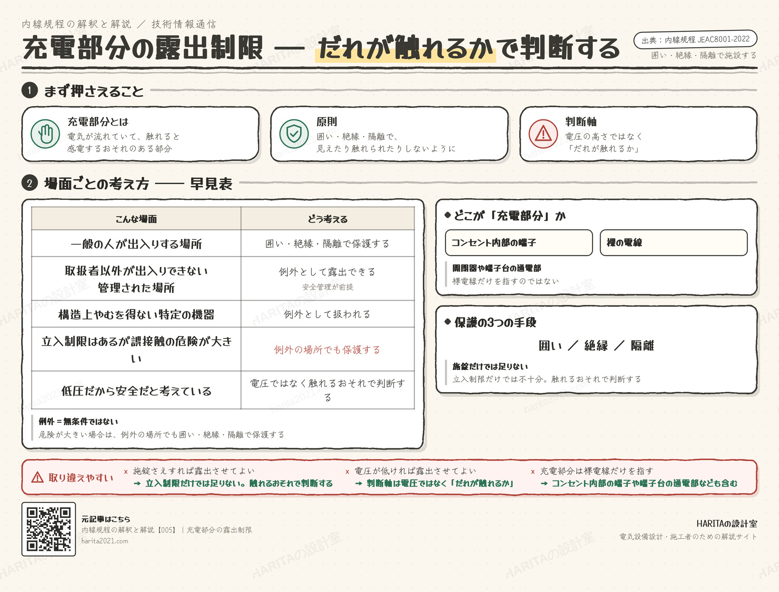This screenshot has width=779, height=592.
Task: Click the warning icon next to 取り違えやすい
Action: pyautogui.click(x=38, y=477)
